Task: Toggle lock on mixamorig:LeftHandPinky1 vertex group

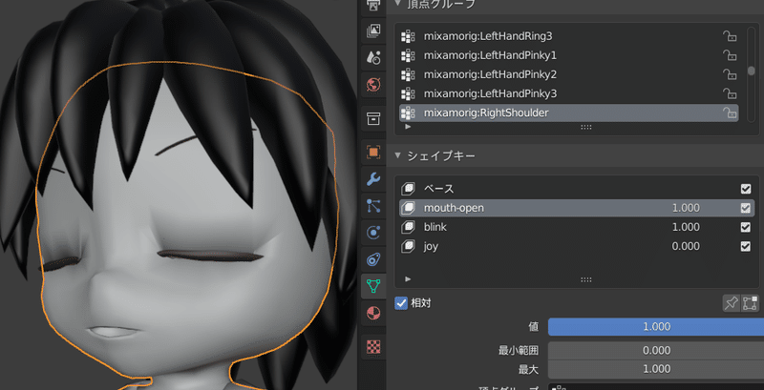Action: [x=730, y=55]
